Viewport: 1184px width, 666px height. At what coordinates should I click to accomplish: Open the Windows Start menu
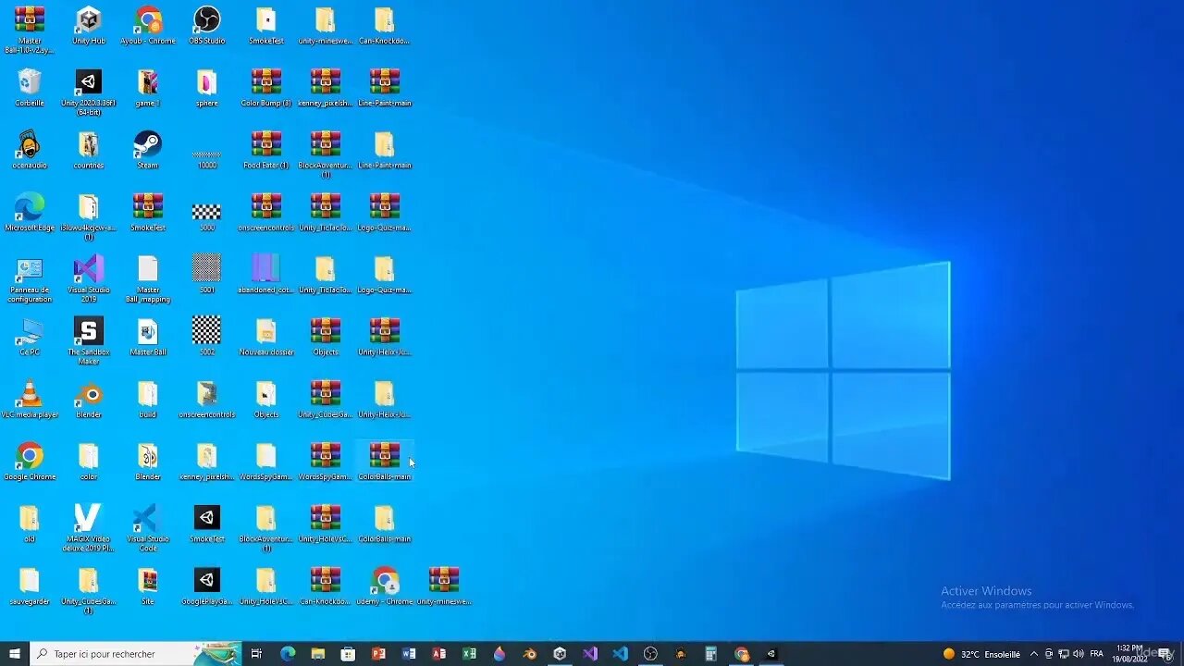[15, 654]
